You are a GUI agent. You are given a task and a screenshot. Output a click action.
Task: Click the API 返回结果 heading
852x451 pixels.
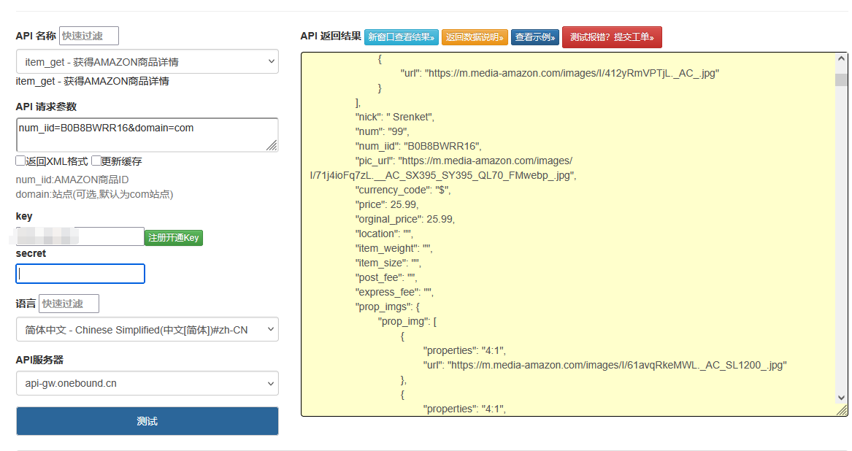331,36
